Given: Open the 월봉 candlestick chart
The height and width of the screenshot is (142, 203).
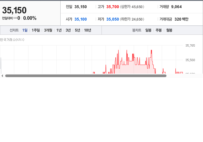Looking at the screenshot, I should coord(169,30).
